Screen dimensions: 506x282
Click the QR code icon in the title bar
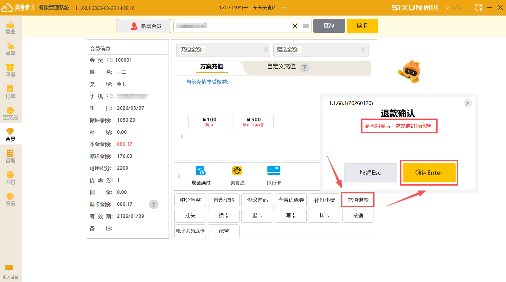click(478, 8)
